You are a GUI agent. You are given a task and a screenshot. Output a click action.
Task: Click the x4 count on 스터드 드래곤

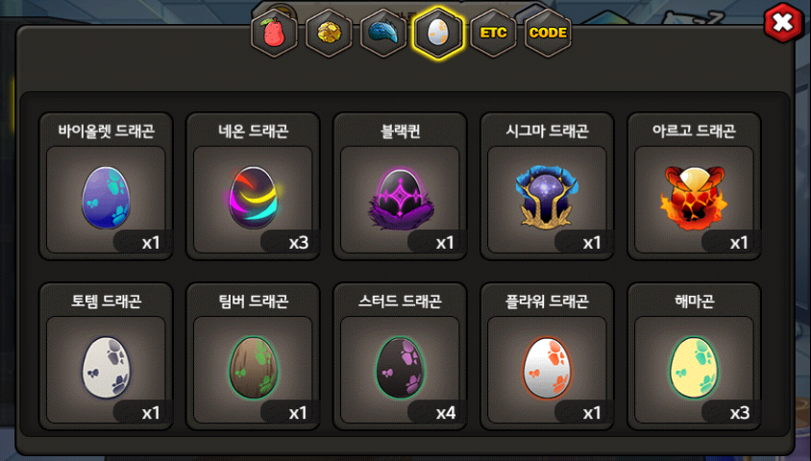click(x=446, y=413)
